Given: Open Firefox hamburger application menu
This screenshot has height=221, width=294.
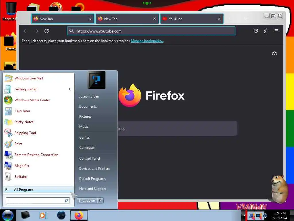Looking at the screenshot, I should [x=276, y=31].
